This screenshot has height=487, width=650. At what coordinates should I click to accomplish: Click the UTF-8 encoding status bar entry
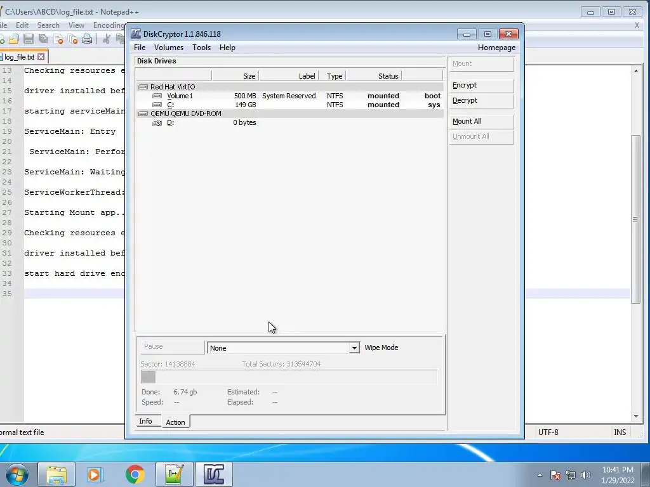[x=548, y=432]
